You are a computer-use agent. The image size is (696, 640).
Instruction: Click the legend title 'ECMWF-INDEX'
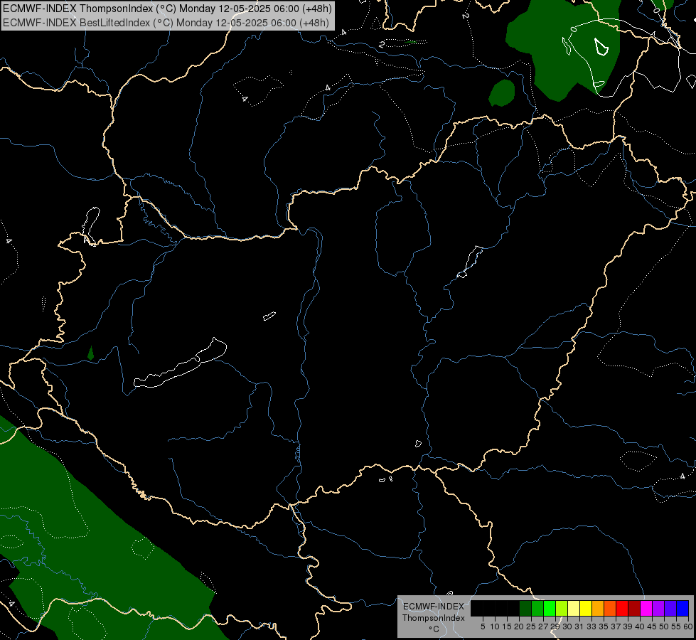(x=434, y=607)
